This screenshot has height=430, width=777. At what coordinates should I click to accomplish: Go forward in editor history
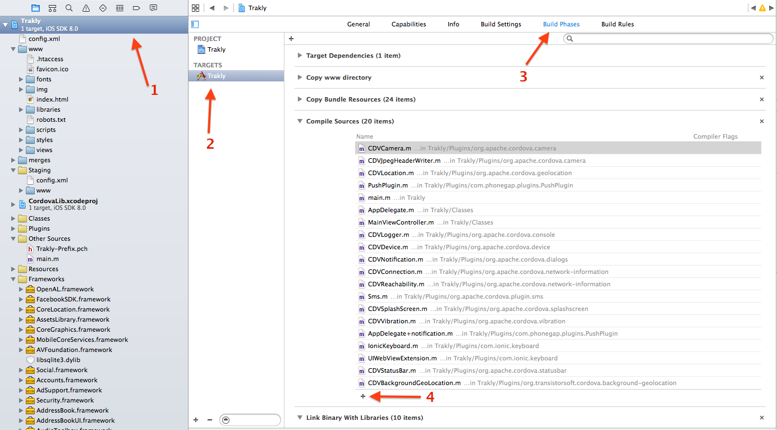pyautogui.click(x=226, y=8)
